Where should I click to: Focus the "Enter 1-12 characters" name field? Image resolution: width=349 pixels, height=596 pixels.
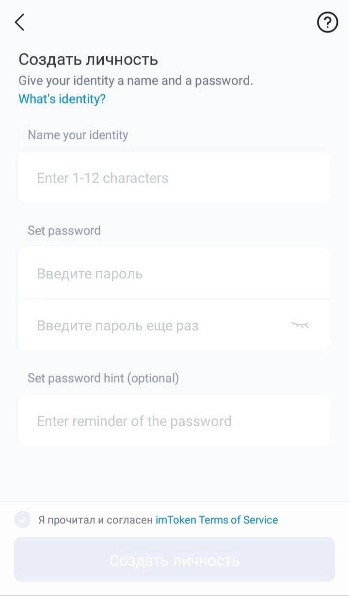tap(174, 178)
